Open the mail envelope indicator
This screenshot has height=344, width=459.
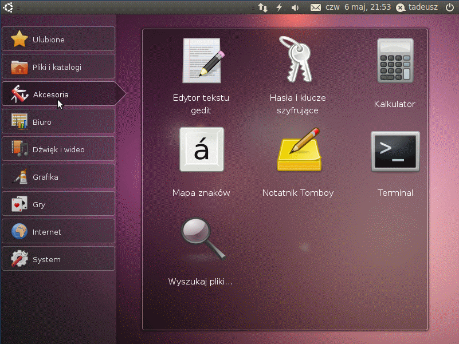tap(315, 7)
